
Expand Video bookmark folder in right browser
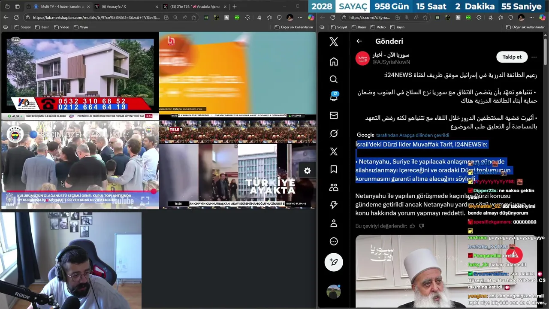point(378,27)
